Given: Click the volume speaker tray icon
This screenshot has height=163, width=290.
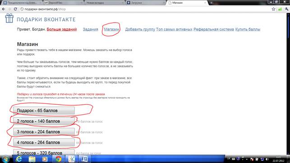Looking at the screenshot, I should coord(267,159).
